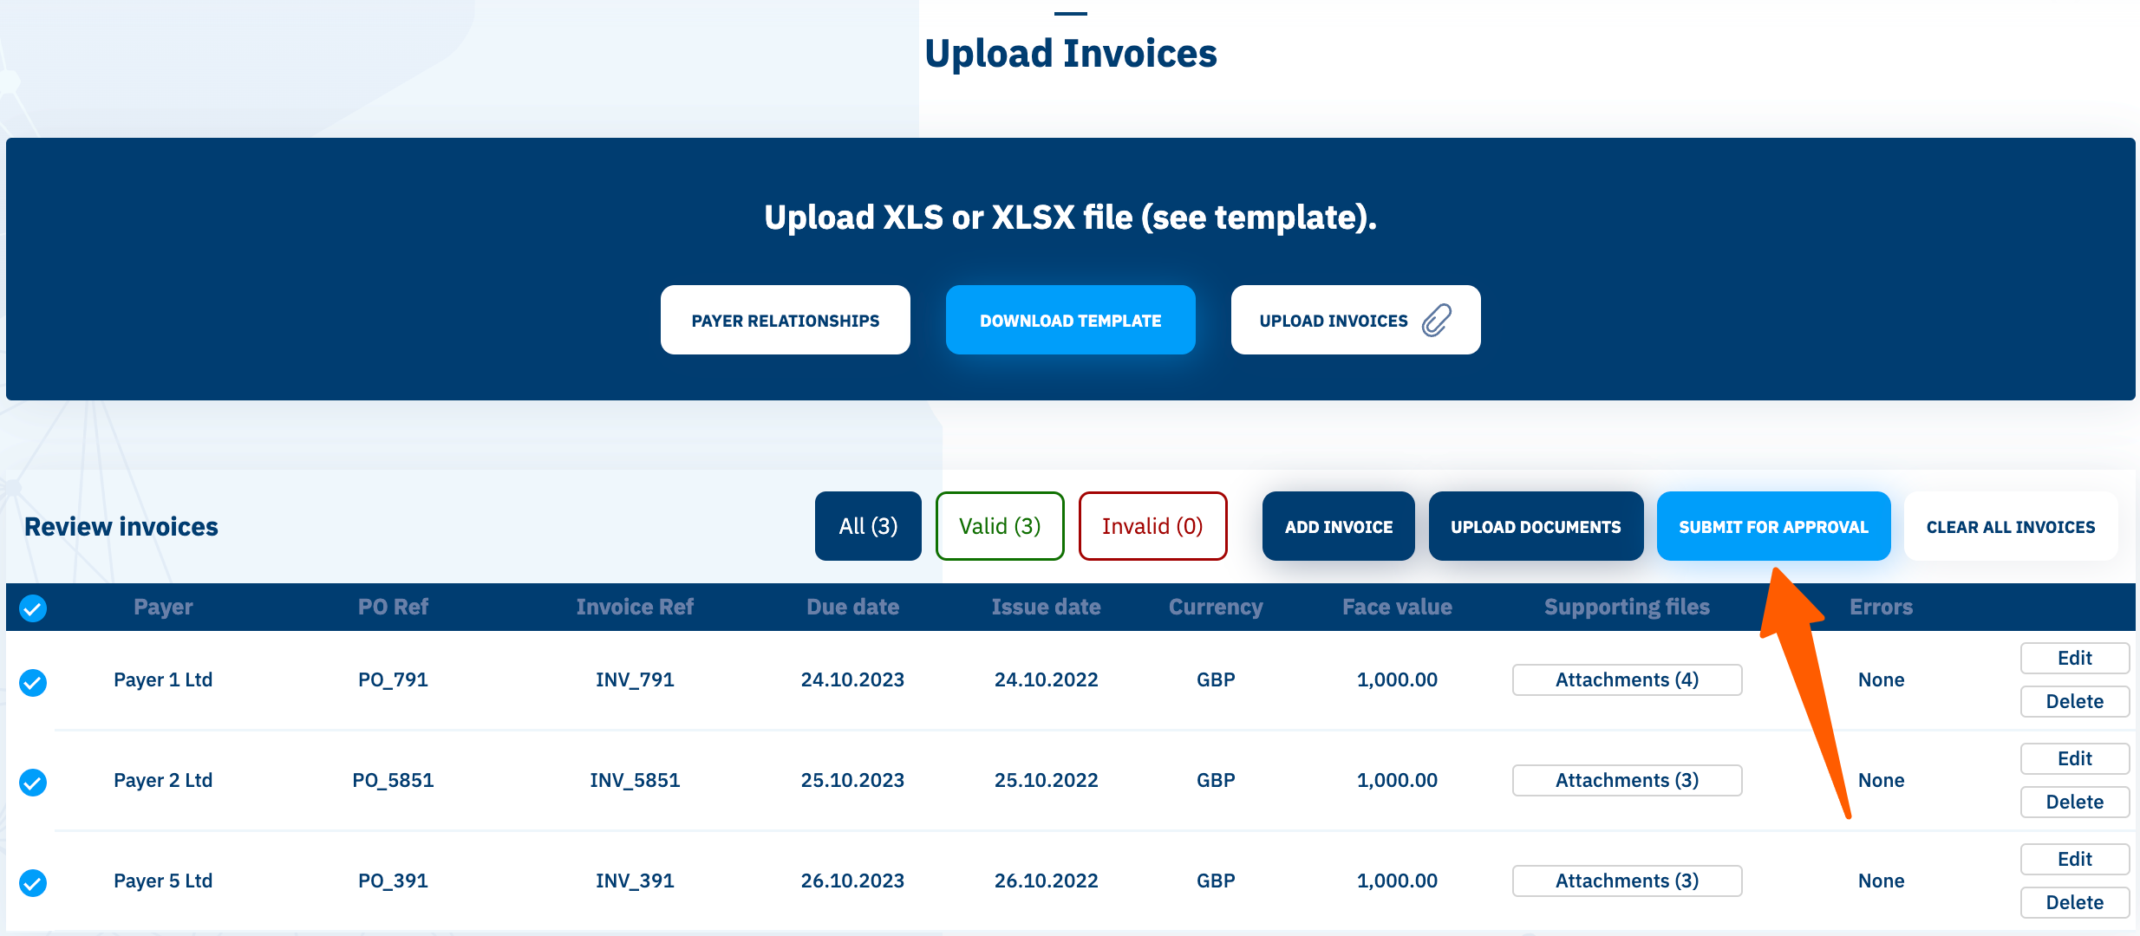The image size is (2140, 936).
Task: Click the Currency column header
Action: pos(1216,607)
